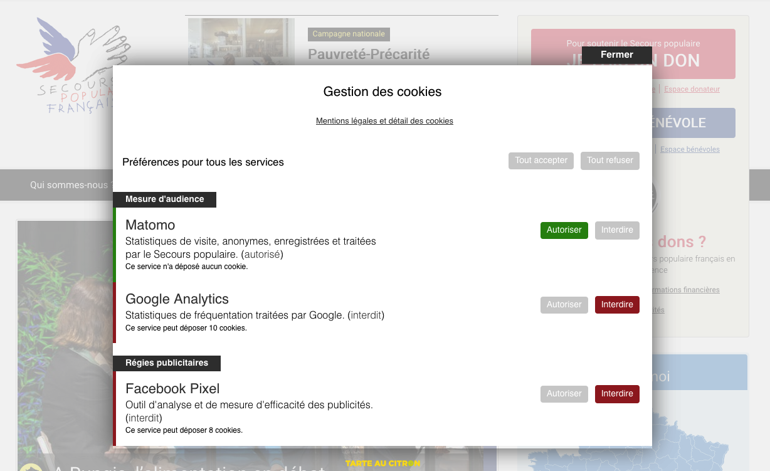
Task: Click the Pauvreté-Précarité campaign title
Action: point(369,55)
